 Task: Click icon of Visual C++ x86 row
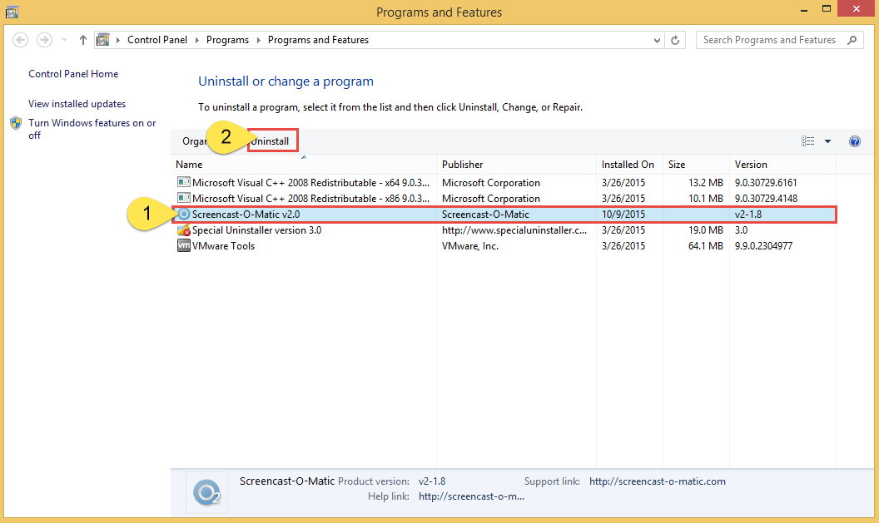coord(183,198)
